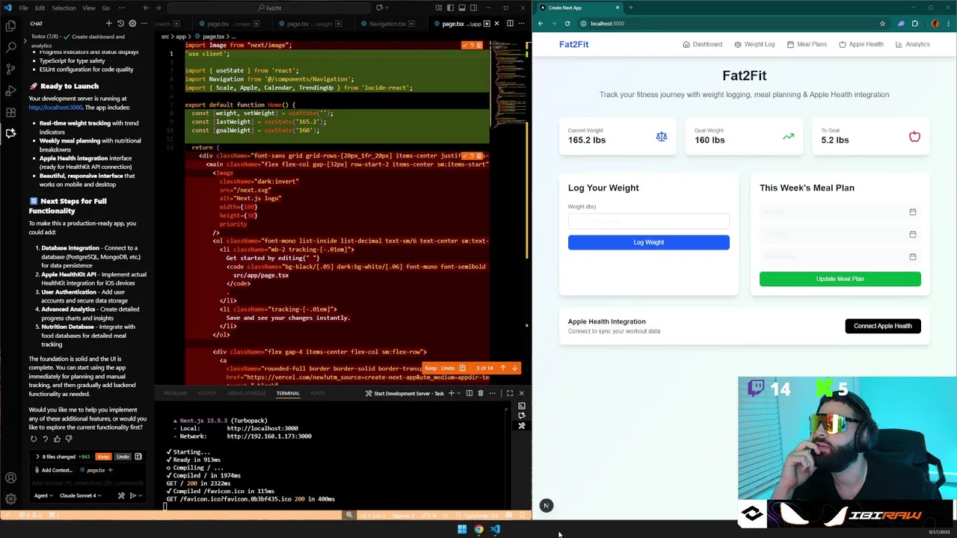Go back in Chrome browser
The width and height of the screenshot is (957, 538).
click(541, 23)
